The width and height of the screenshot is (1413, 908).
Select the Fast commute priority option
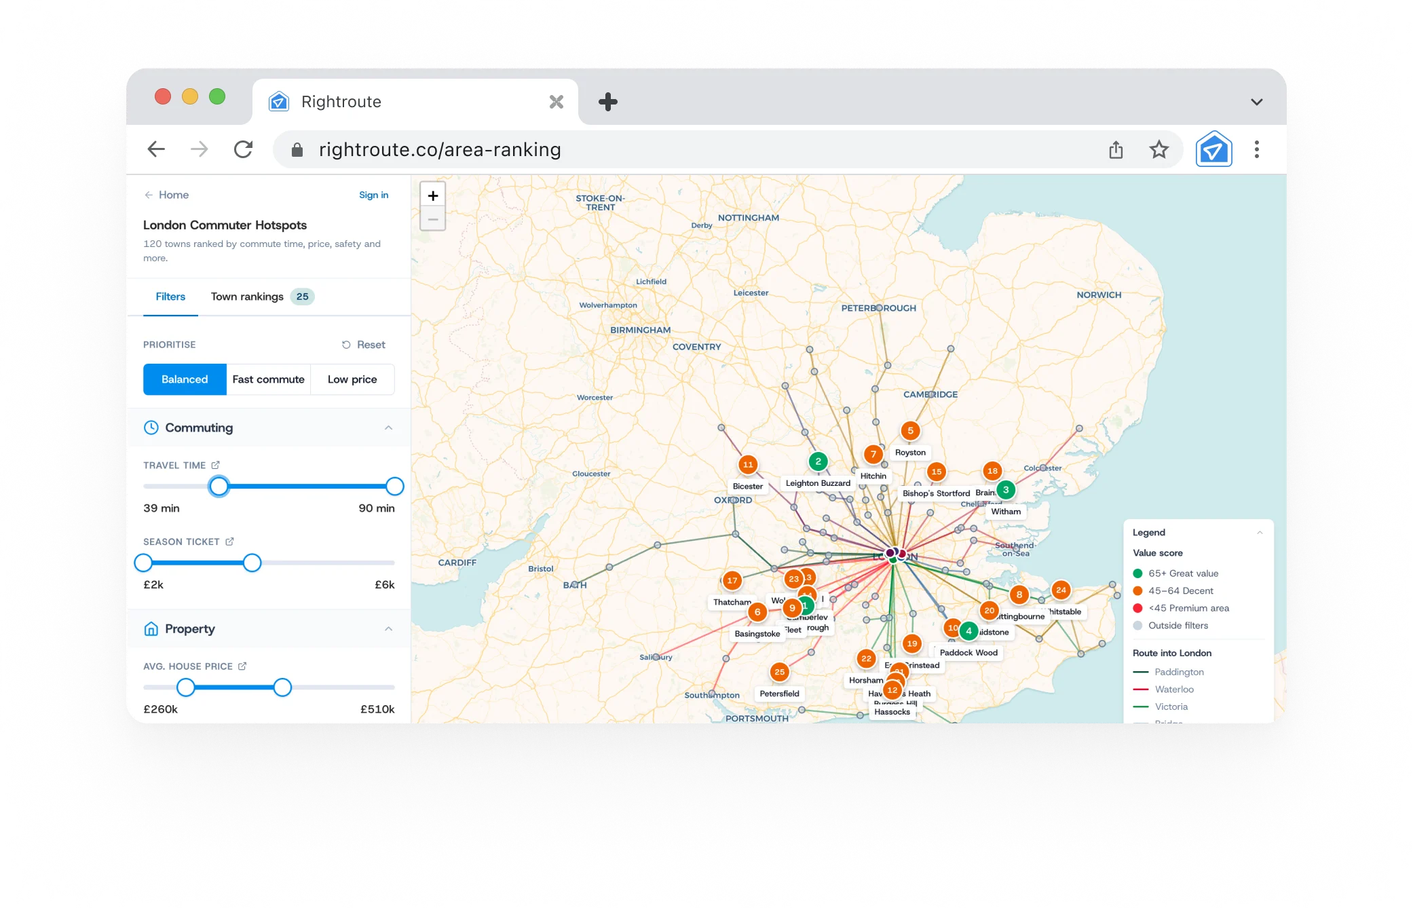pos(269,379)
